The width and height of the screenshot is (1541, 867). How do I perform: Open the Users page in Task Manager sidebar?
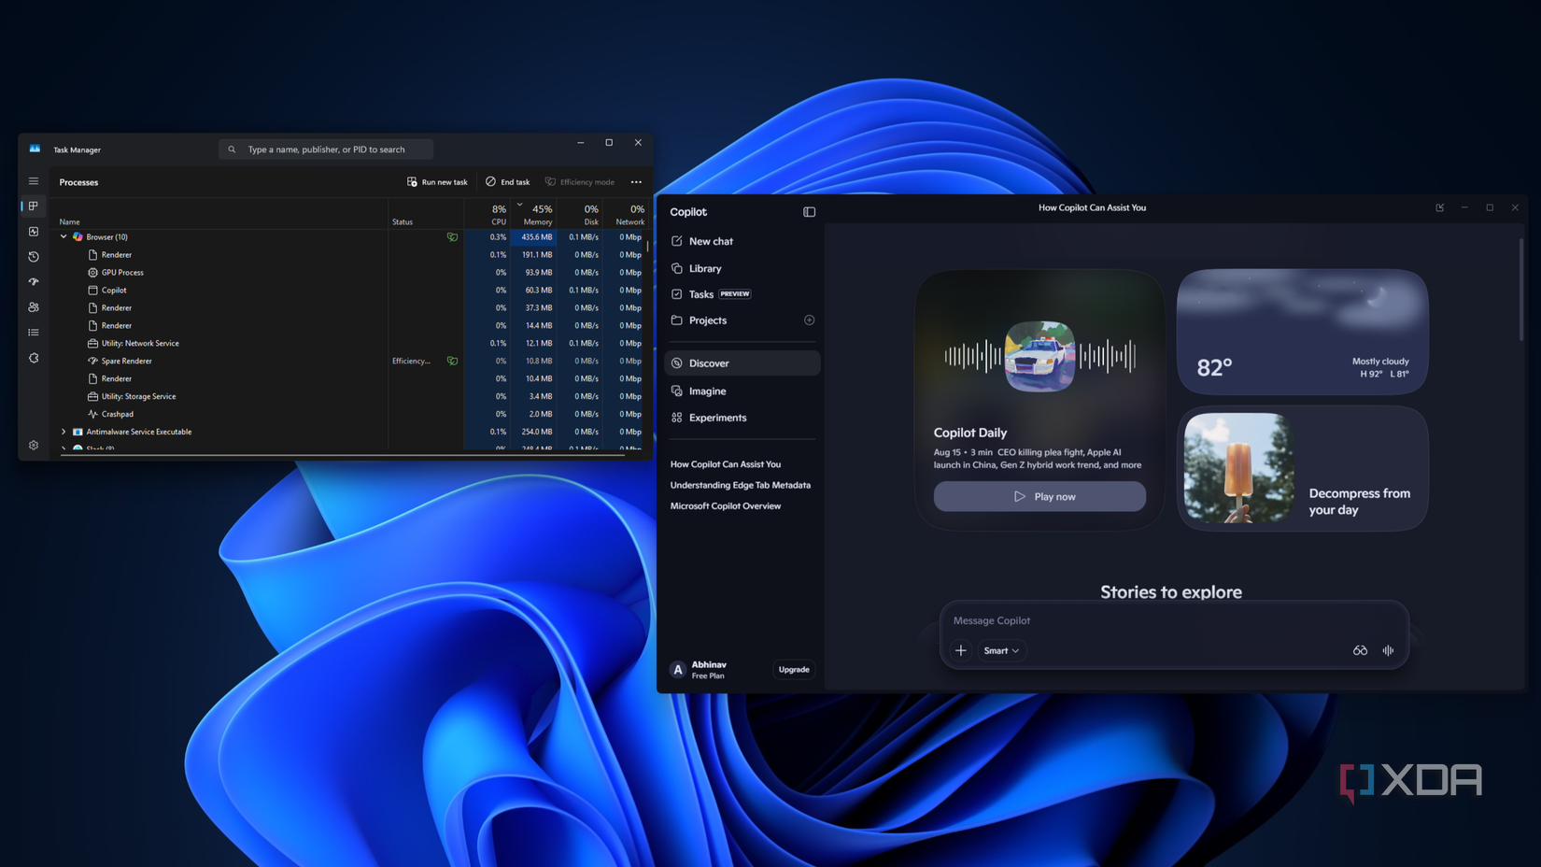(x=34, y=306)
